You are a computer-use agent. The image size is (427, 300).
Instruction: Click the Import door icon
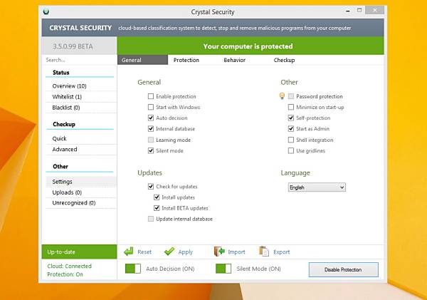(x=219, y=252)
